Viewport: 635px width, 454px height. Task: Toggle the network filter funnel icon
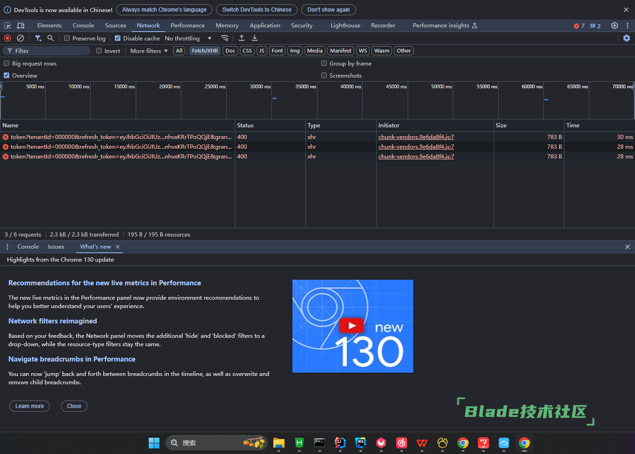pos(38,38)
